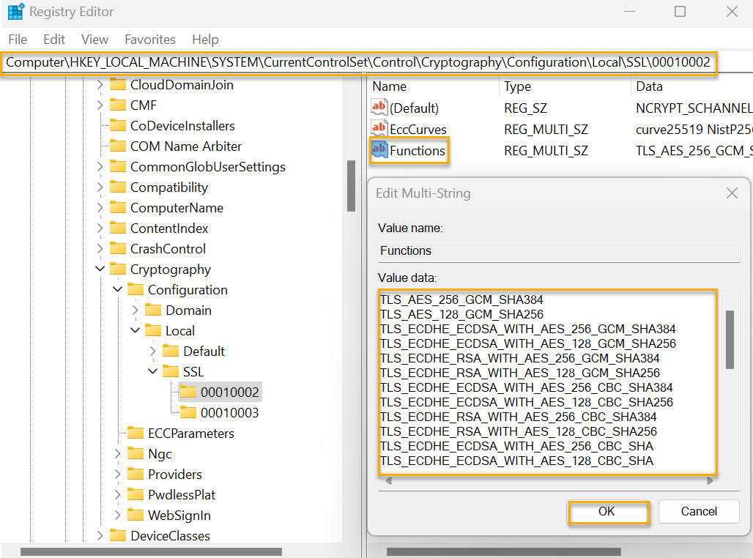Select the Value name field showing Functions

(x=558, y=253)
